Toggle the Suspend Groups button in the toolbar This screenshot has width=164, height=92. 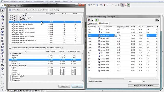tap(123, 5)
